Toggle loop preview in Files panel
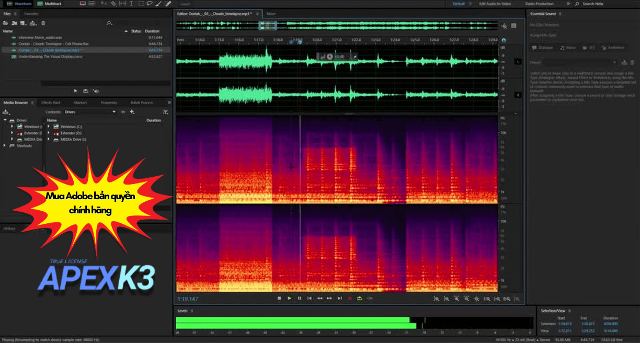This screenshot has width=640, height=343. (85, 91)
